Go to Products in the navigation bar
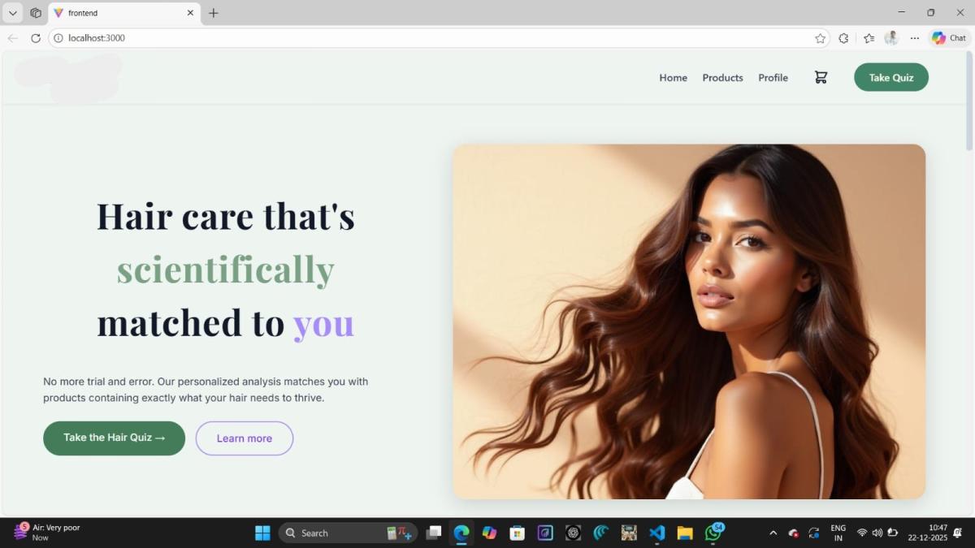 [x=722, y=78]
